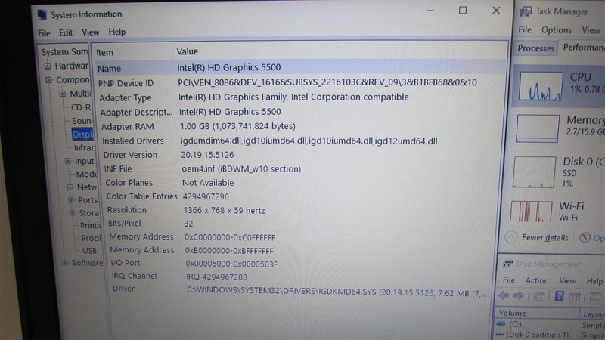Open the View menu in System Information
The height and width of the screenshot is (340, 605).
[x=90, y=32]
